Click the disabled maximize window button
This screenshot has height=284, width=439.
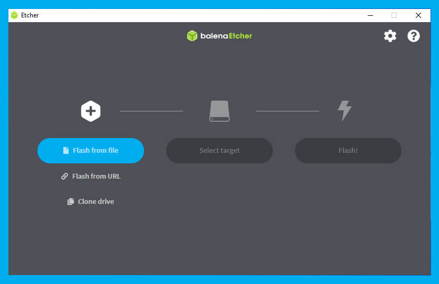coord(394,15)
